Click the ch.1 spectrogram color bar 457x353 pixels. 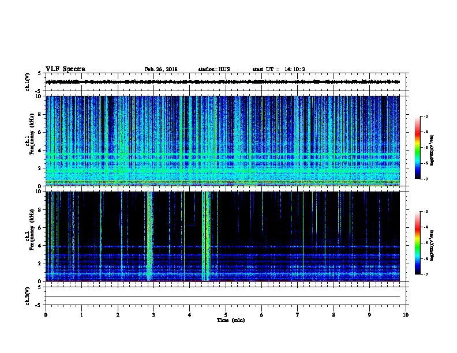(418, 148)
